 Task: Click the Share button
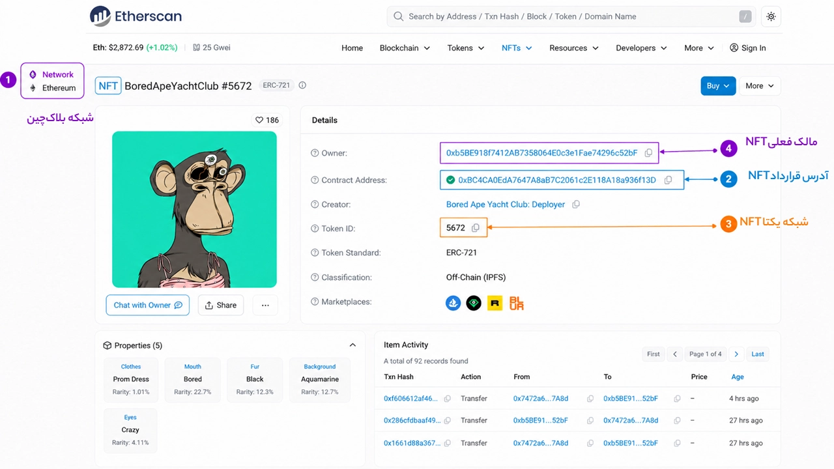(x=220, y=306)
